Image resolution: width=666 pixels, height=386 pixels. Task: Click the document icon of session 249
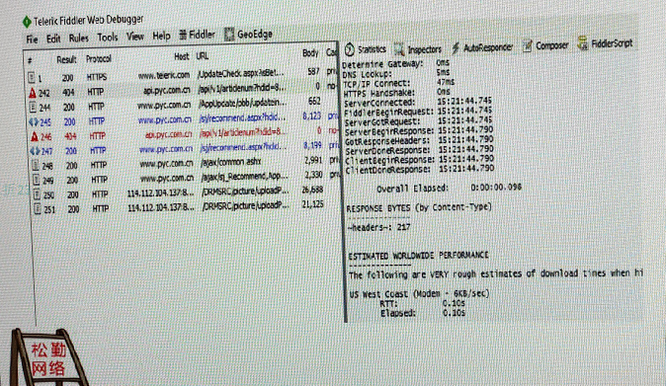(37, 180)
